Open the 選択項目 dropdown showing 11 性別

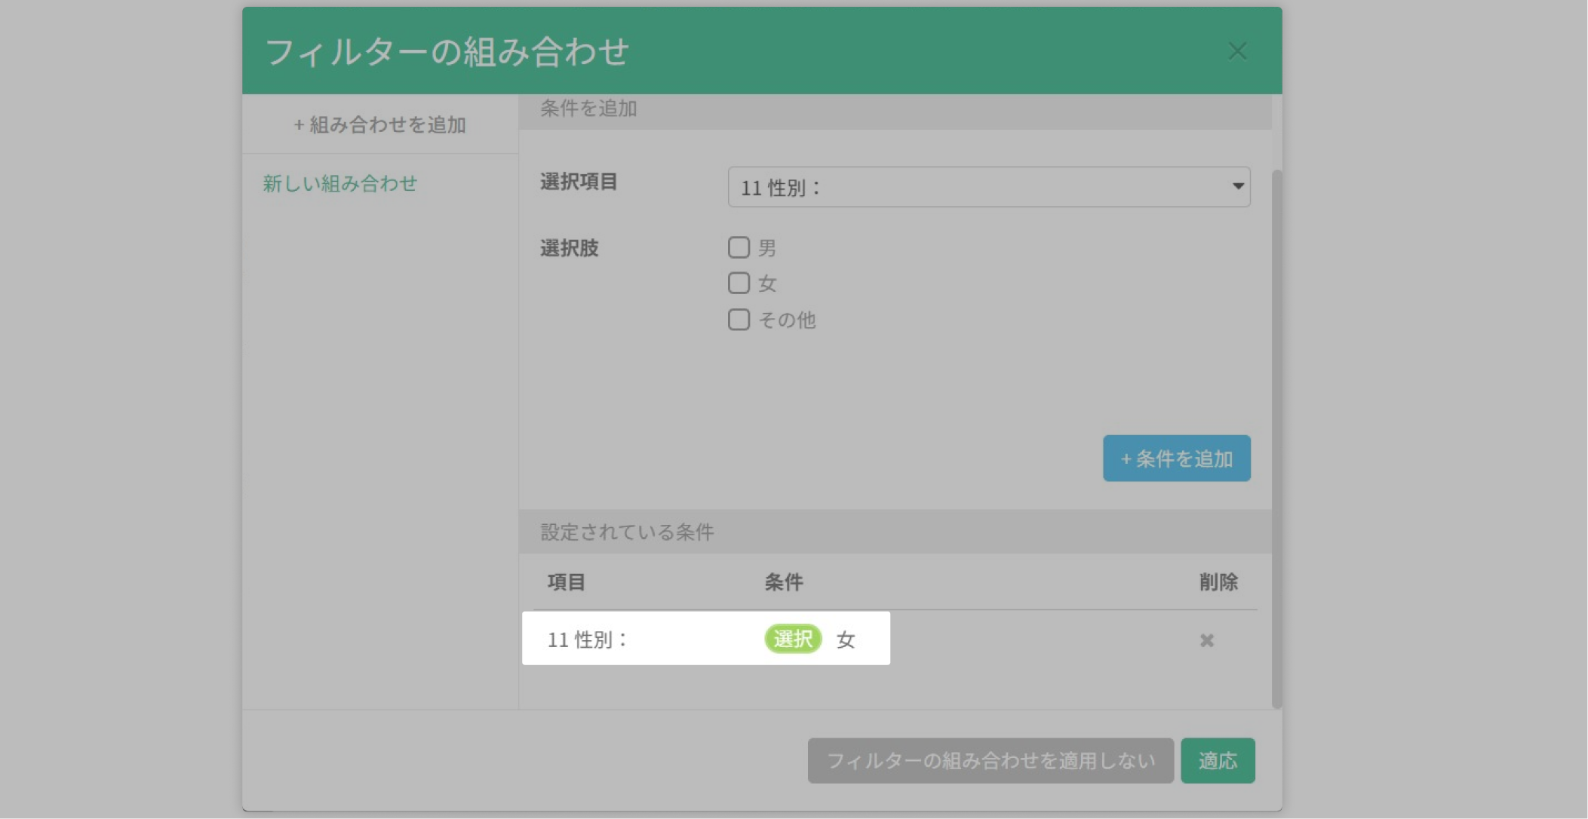(989, 187)
